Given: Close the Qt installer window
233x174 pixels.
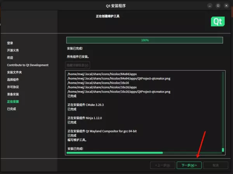Looking at the screenshot, I should (x=226, y=6).
